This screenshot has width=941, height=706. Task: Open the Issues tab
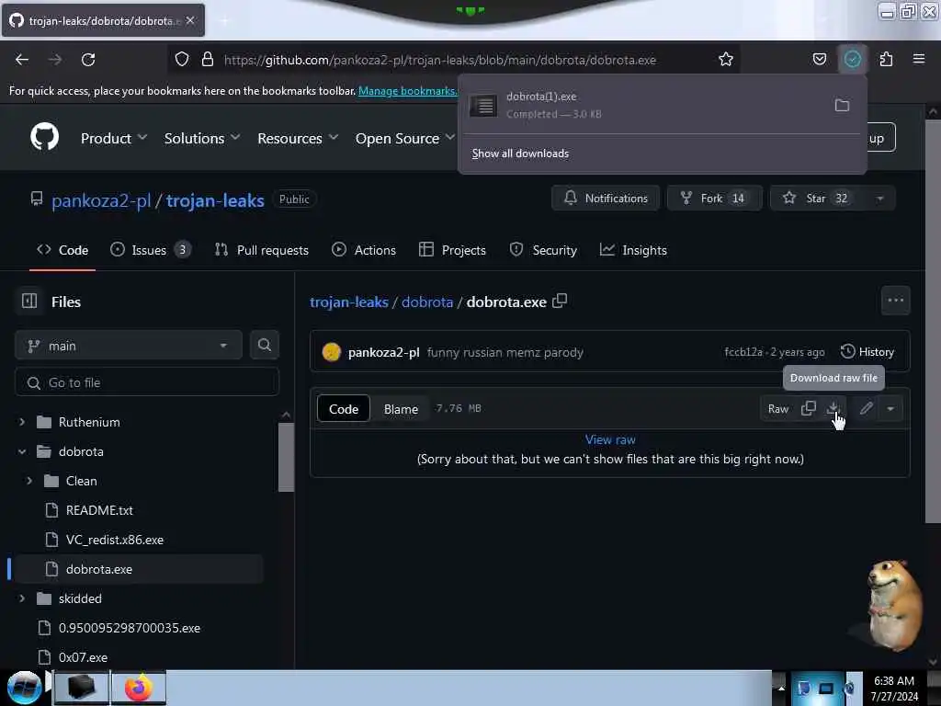tap(150, 250)
